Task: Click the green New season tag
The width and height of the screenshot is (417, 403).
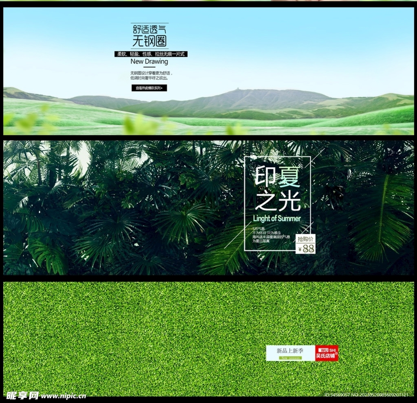Action: (x=290, y=358)
